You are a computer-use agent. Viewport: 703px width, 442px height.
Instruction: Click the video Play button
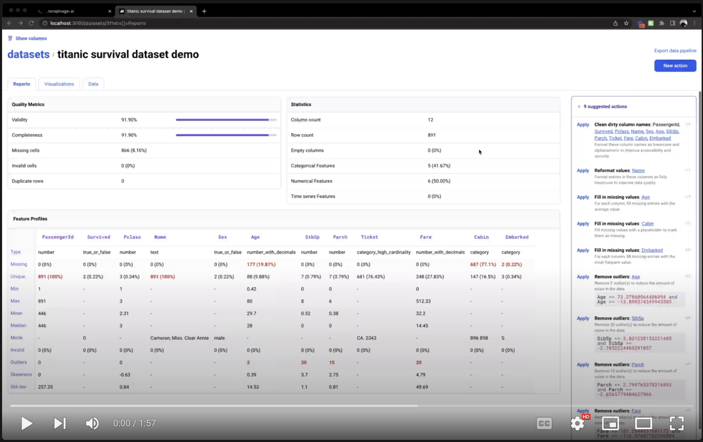point(27,423)
